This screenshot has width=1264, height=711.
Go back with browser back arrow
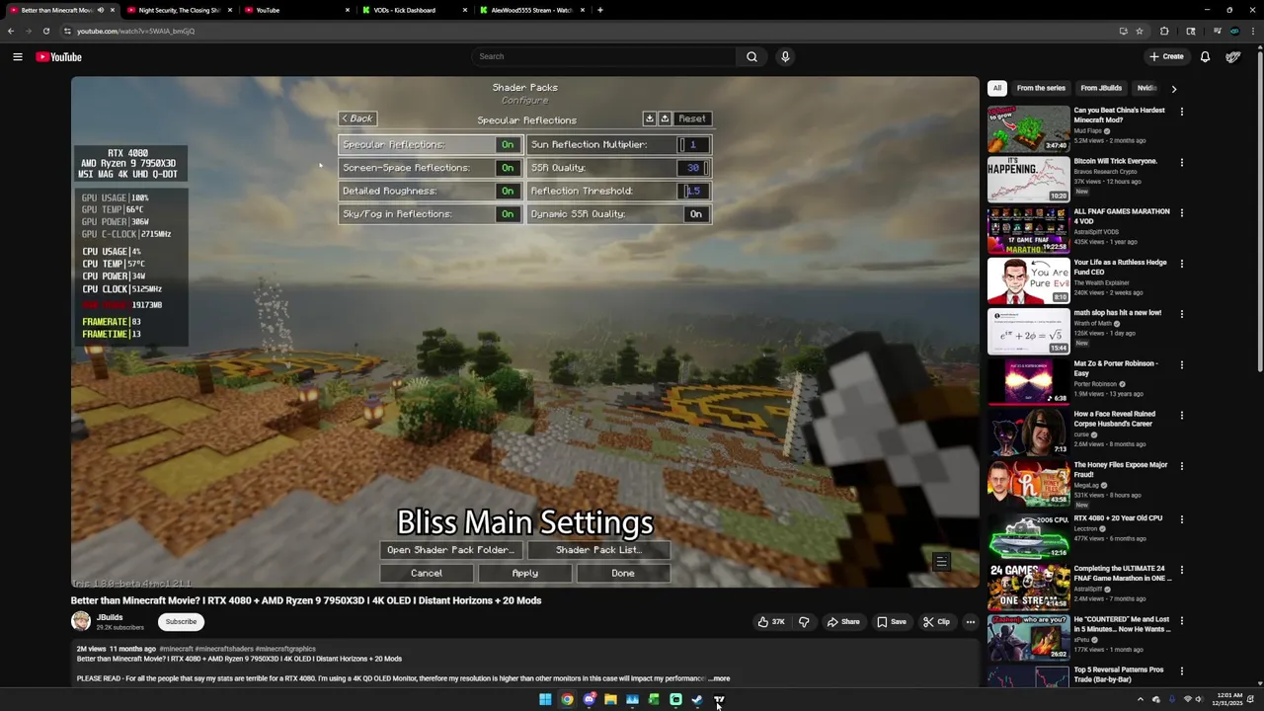click(11, 31)
